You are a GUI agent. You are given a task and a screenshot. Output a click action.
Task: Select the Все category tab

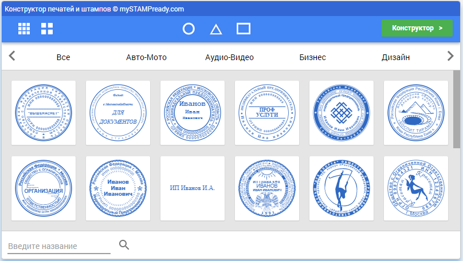pyautogui.click(x=63, y=57)
